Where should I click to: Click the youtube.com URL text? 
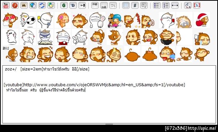pos(94,84)
